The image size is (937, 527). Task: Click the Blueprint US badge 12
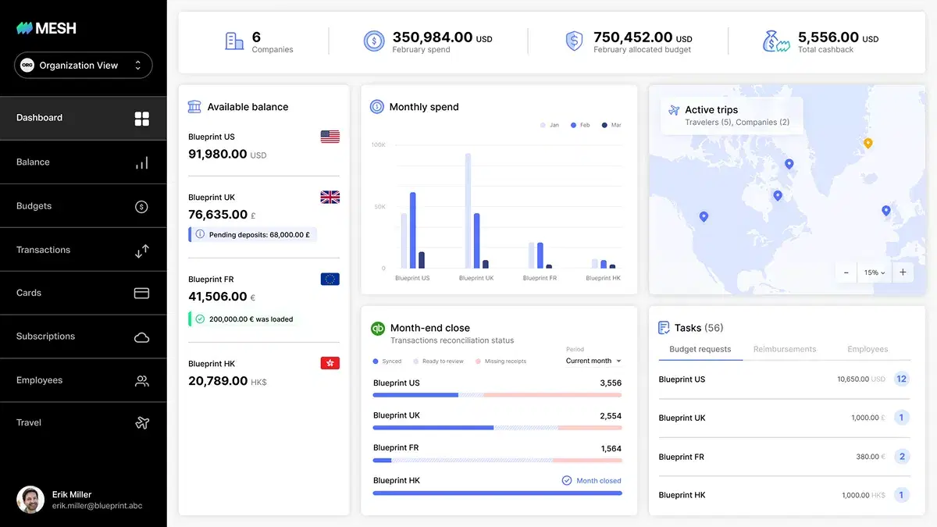pyautogui.click(x=902, y=379)
